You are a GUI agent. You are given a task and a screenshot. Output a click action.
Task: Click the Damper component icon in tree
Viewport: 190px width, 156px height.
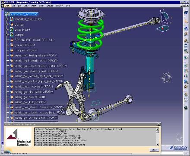pos(11,24)
